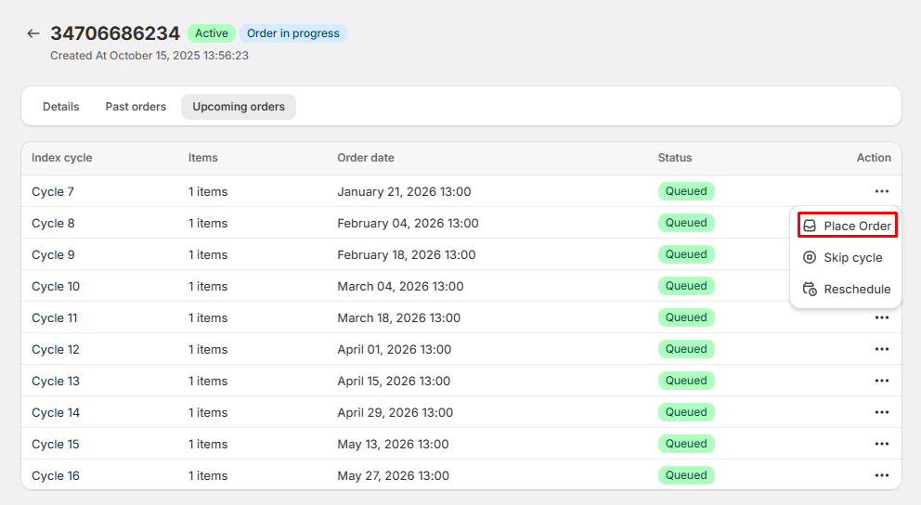
Task: Expand the actions ellipsis for Cycle 14
Action: tap(881, 412)
